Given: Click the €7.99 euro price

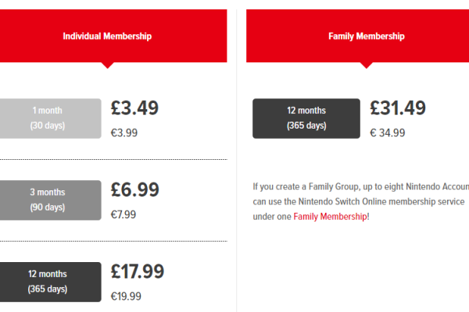Looking at the screenshot, I should point(124,214).
